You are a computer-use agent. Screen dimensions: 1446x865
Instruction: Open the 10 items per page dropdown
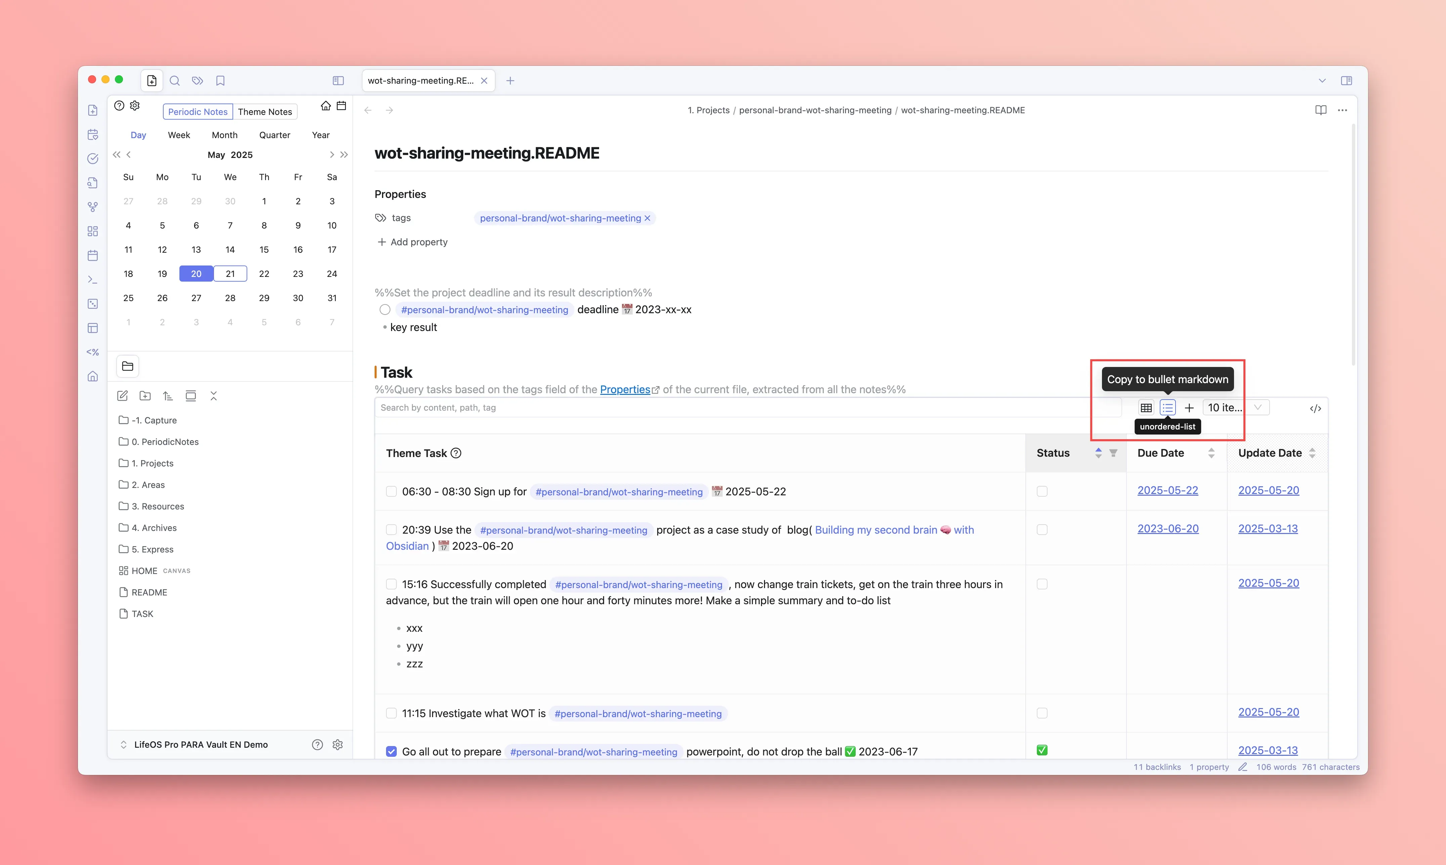point(1235,407)
